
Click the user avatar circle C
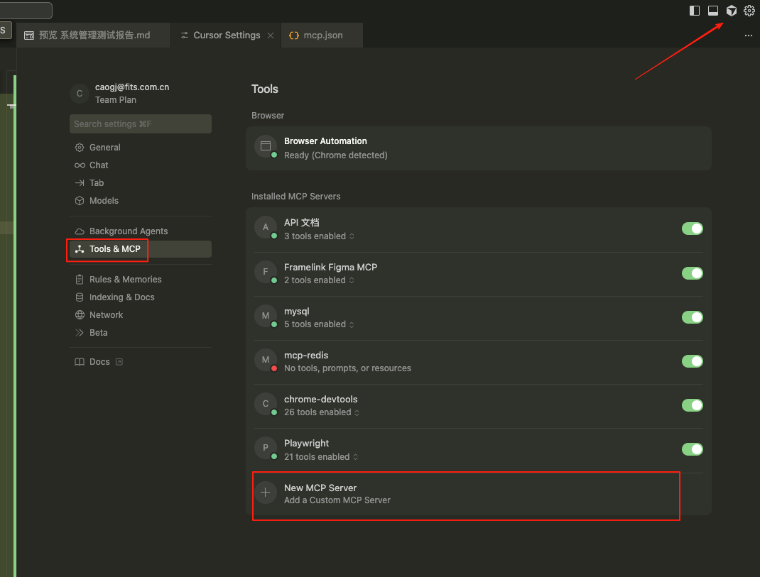pos(80,94)
